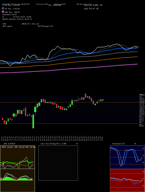Click the 'Intra Day Trading Price & MR' panel title
This screenshot has height=192, width=145.
point(53,144)
